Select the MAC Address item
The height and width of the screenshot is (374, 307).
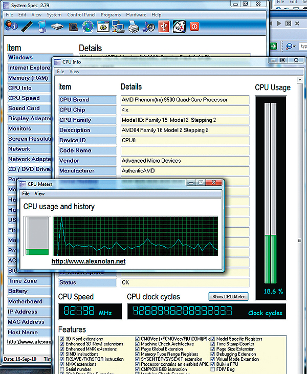29,322
